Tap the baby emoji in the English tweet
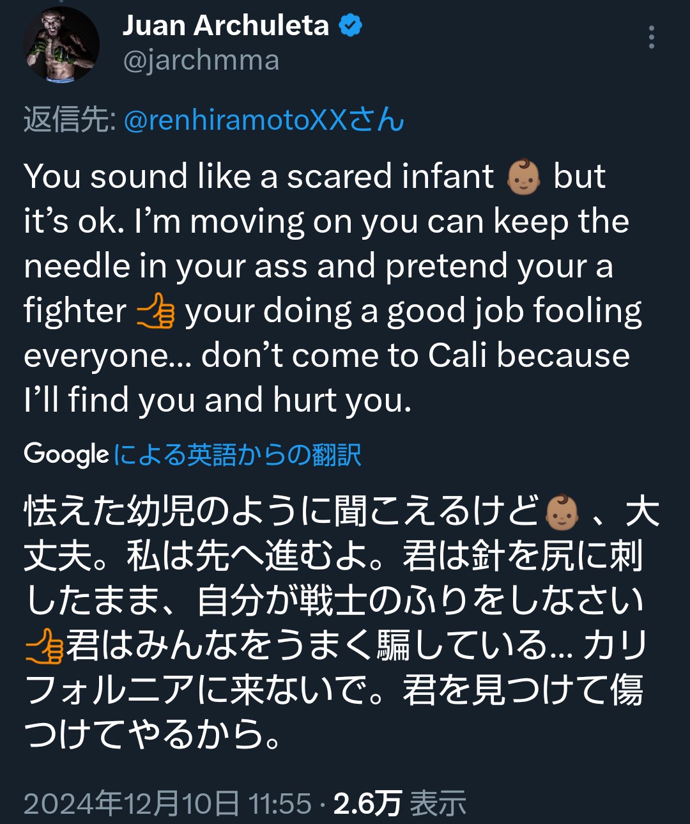This screenshot has height=824, width=690. [x=523, y=177]
